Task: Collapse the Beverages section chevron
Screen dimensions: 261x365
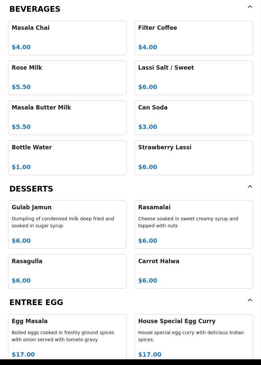Action: click(250, 7)
